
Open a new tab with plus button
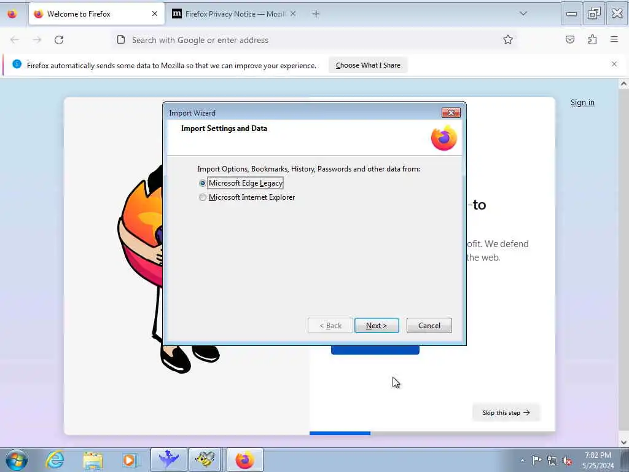point(316,14)
